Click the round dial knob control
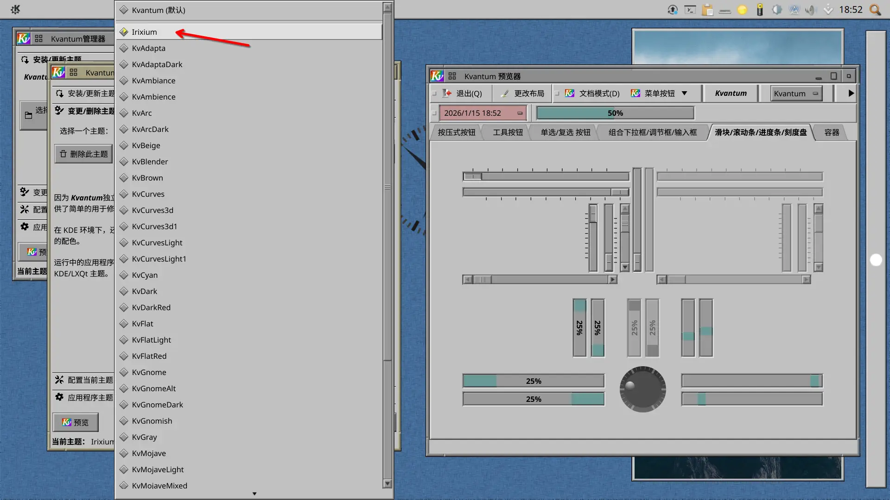Viewport: 890px width, 500px height. 642,389
